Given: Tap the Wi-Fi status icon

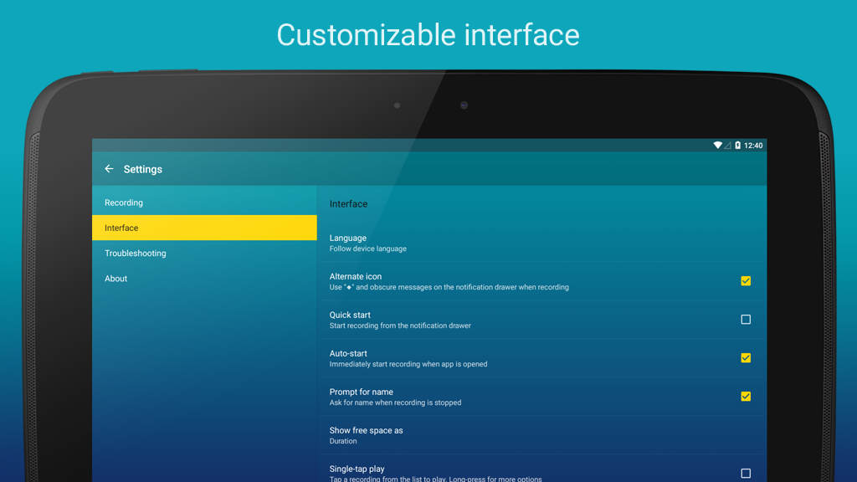Looking at the screenshot, I should pos(717,146).
